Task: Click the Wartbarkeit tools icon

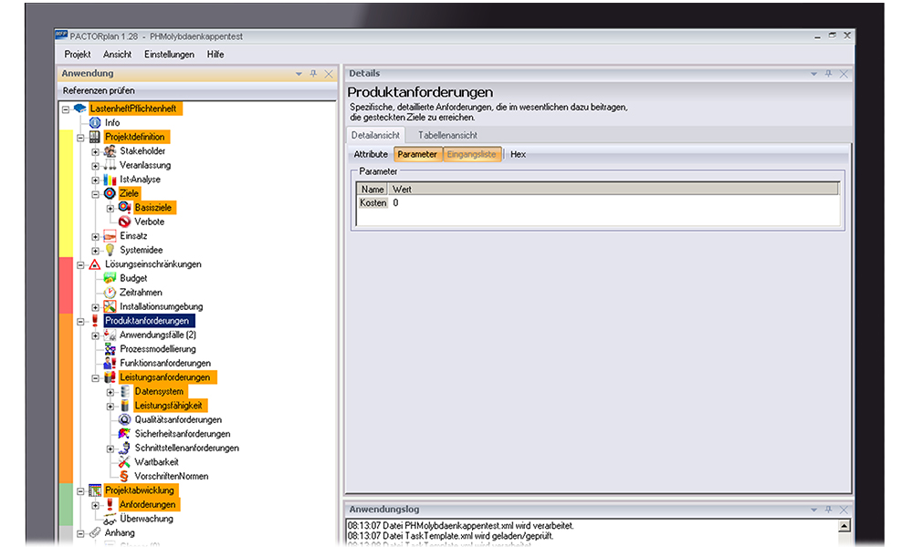Action: click(x=125, y=462)
